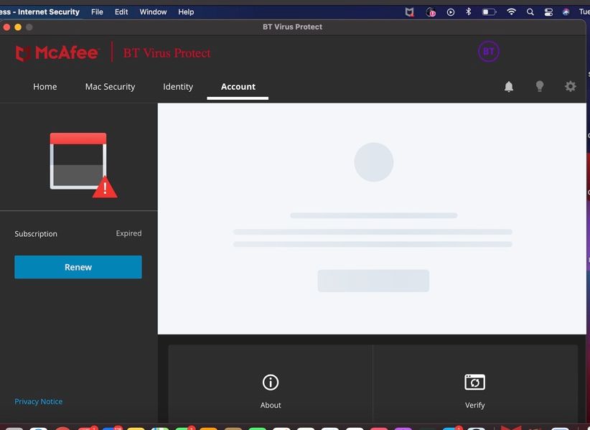Click the lightbulb tips icon
Viewport: 590px width, 430px height.
(539, 87)
